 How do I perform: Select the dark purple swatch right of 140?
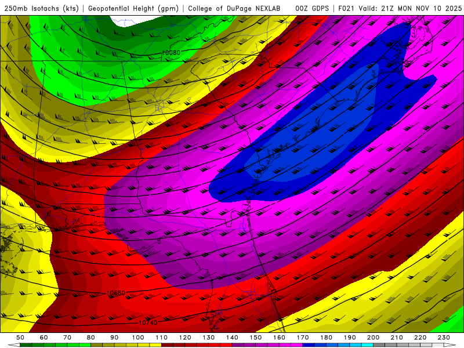tap(239, 345)
